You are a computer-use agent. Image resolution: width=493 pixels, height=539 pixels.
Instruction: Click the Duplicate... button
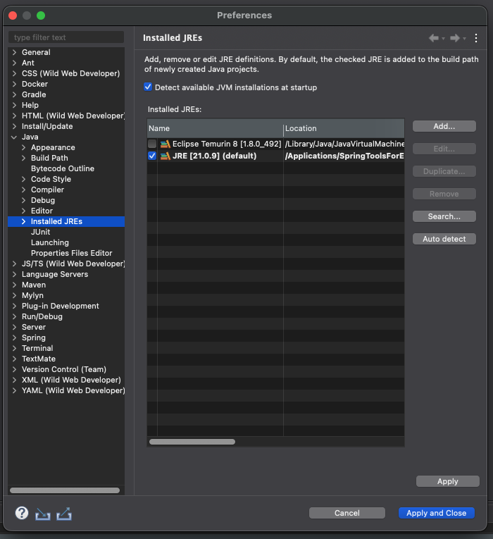444,171
